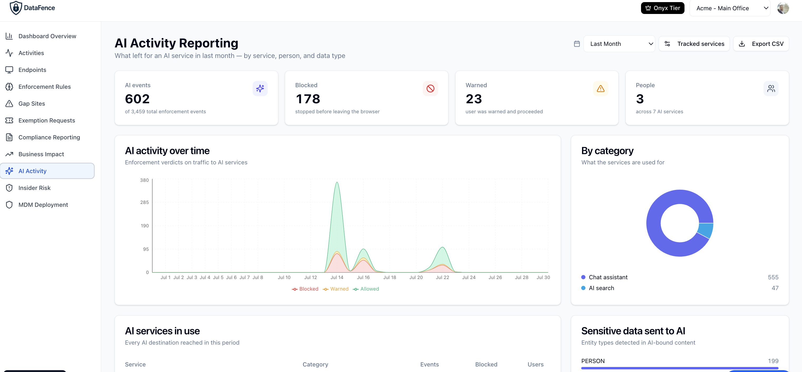Open Insider Risk page
This screenshot has height=372, width=802.
[47, 188]
